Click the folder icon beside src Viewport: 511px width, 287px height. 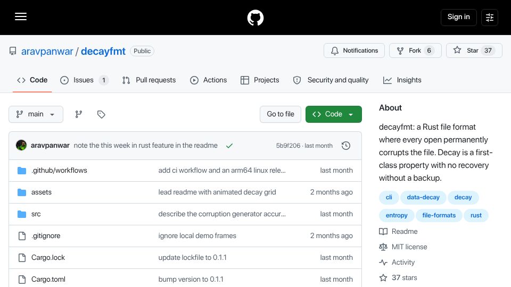click(22, 214)
